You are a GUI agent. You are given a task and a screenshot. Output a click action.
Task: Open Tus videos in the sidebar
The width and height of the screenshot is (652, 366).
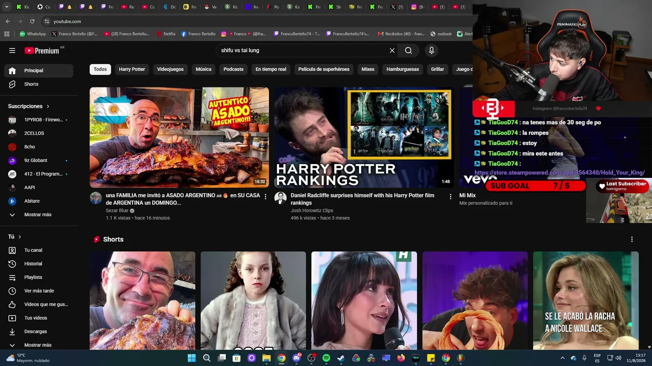click(x=39, y=318)
